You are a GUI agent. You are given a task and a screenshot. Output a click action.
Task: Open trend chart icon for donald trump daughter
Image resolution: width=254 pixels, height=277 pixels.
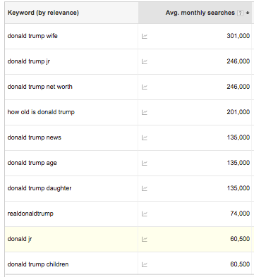pos(145,188)
